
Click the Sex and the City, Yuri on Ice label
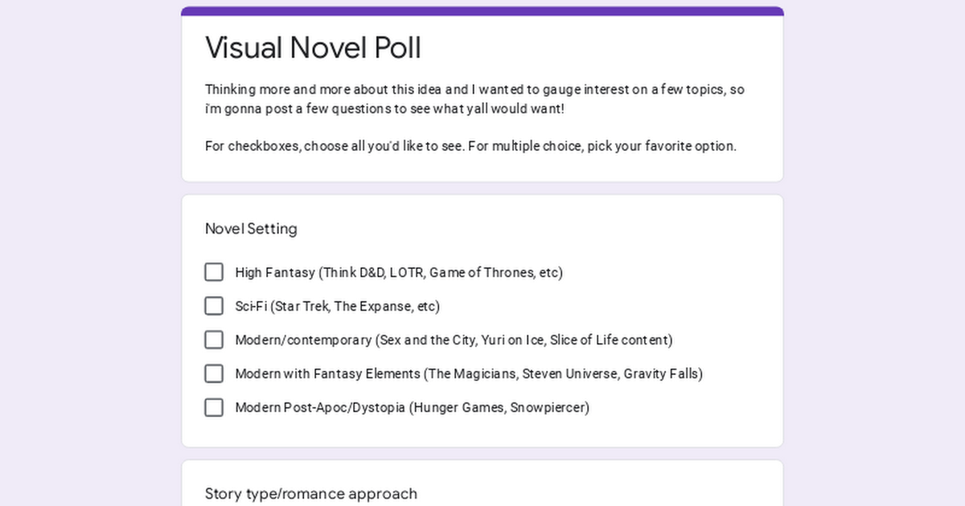coord(454,340)
